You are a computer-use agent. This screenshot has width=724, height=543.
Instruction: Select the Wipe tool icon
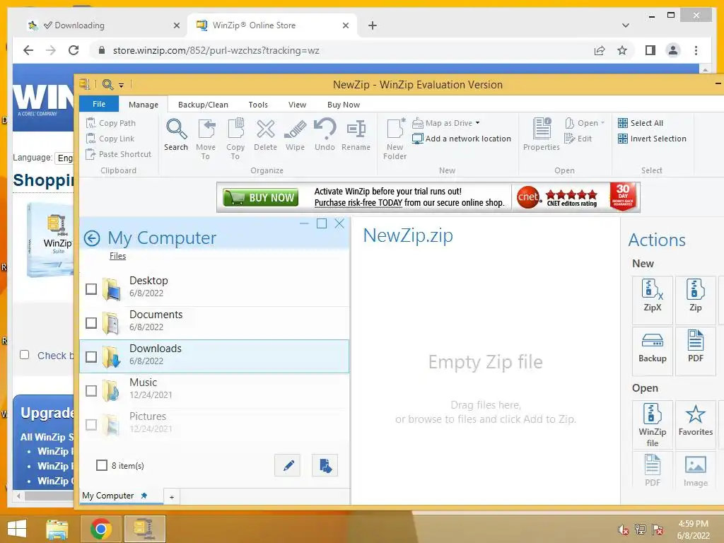click(x=295, y=135)
